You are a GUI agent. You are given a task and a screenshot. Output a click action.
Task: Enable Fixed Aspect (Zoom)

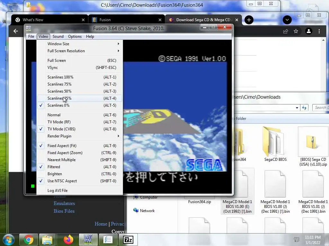click(80, 153)
